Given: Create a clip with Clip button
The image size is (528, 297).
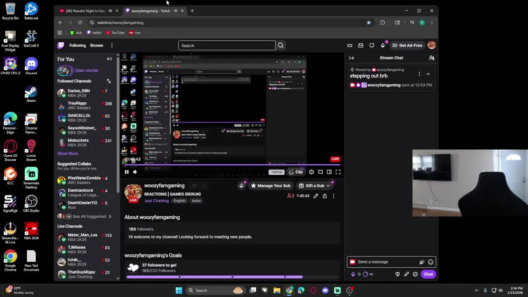Looking at the screenshot, I should 296,172.
